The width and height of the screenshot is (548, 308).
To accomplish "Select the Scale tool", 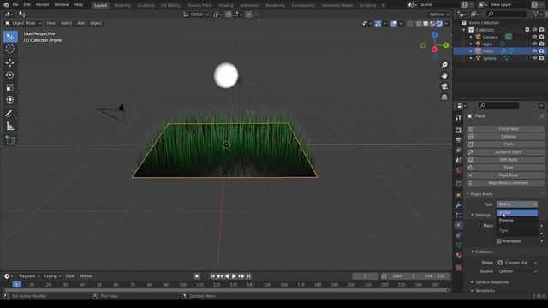I will click(10, 87).
